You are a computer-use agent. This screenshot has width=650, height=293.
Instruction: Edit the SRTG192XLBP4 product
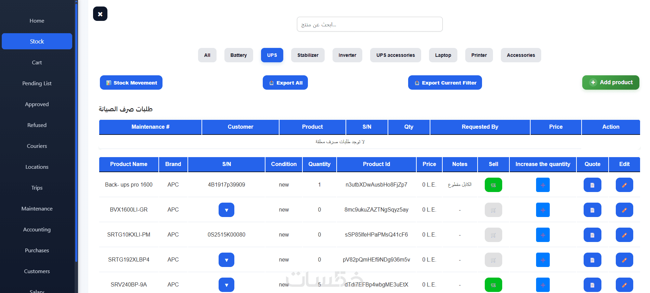[624, 260]
